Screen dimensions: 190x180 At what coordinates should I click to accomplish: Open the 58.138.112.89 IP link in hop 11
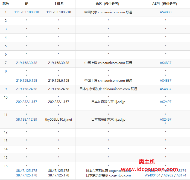[x=27, y=120]
